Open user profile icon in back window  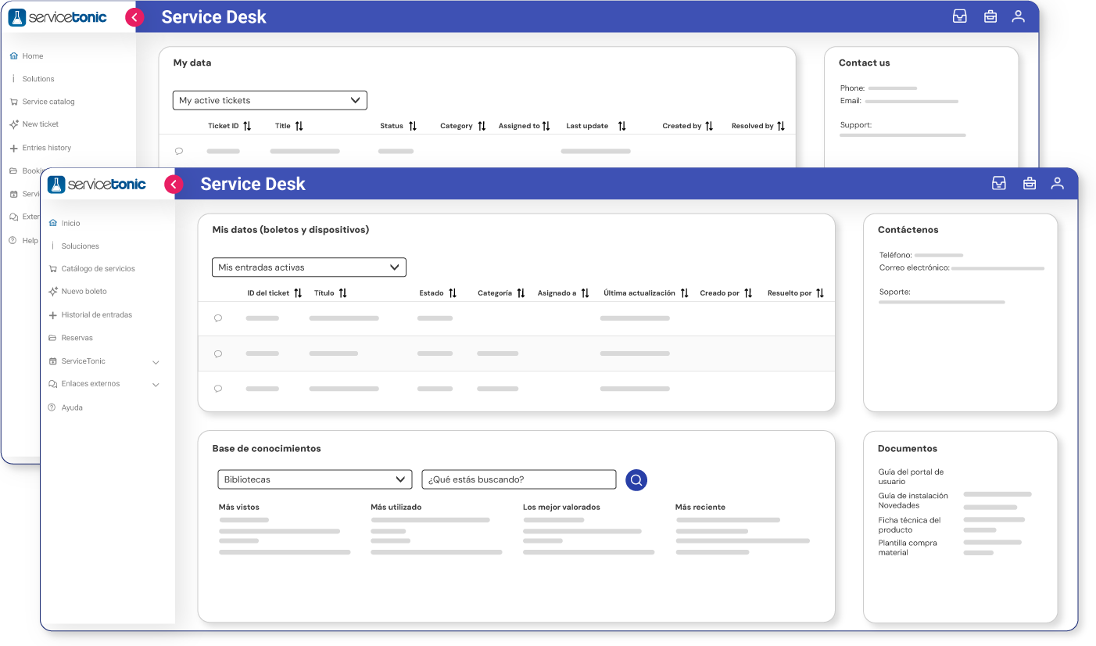(1018, 16)
